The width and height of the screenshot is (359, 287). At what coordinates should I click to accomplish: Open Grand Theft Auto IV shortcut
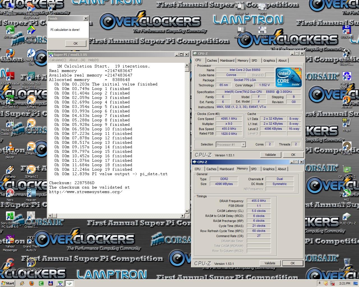coord(31,243)
